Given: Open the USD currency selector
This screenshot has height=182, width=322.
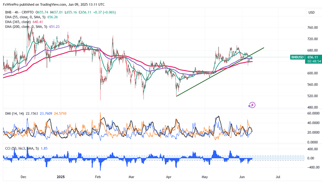Looking at the screenshot, I should [311, 13].
